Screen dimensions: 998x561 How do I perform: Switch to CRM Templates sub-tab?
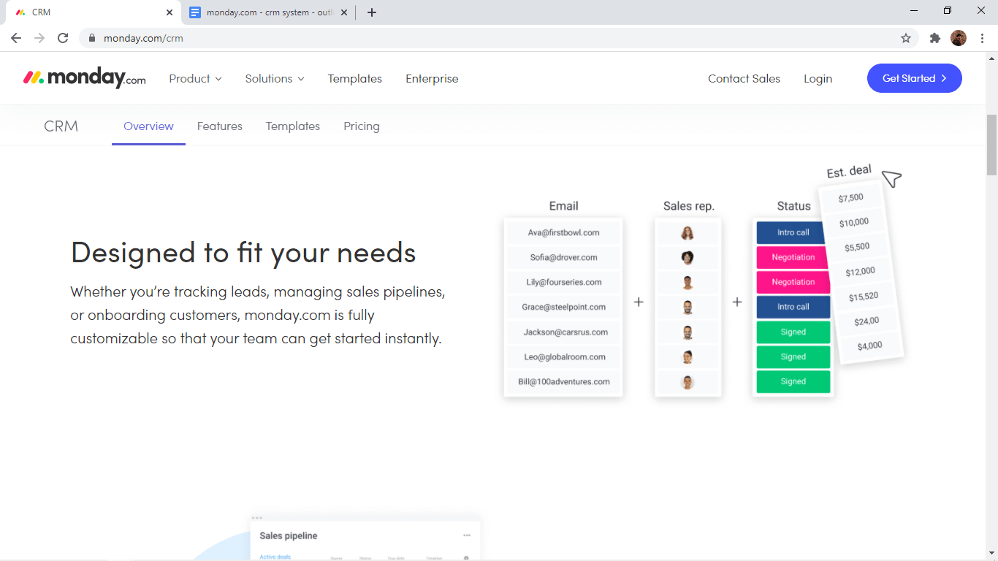292,126
